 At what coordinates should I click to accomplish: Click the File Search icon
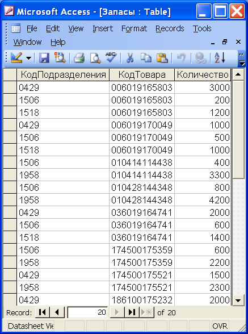coord(60,58)
